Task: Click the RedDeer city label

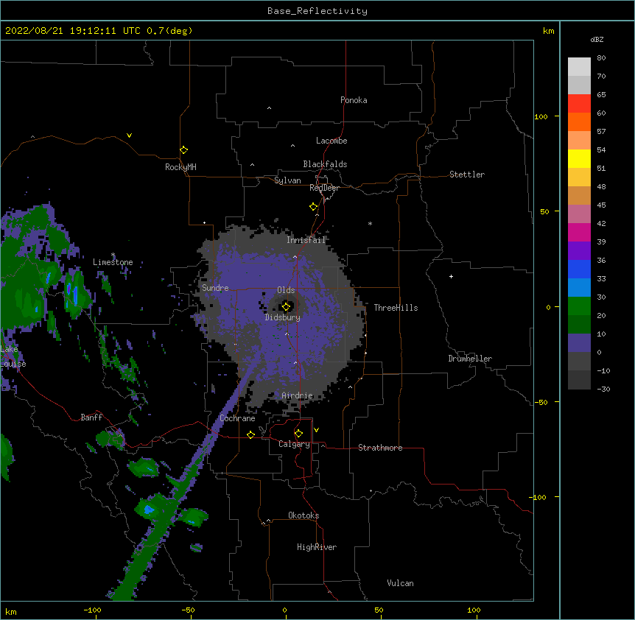Action: 324,188
